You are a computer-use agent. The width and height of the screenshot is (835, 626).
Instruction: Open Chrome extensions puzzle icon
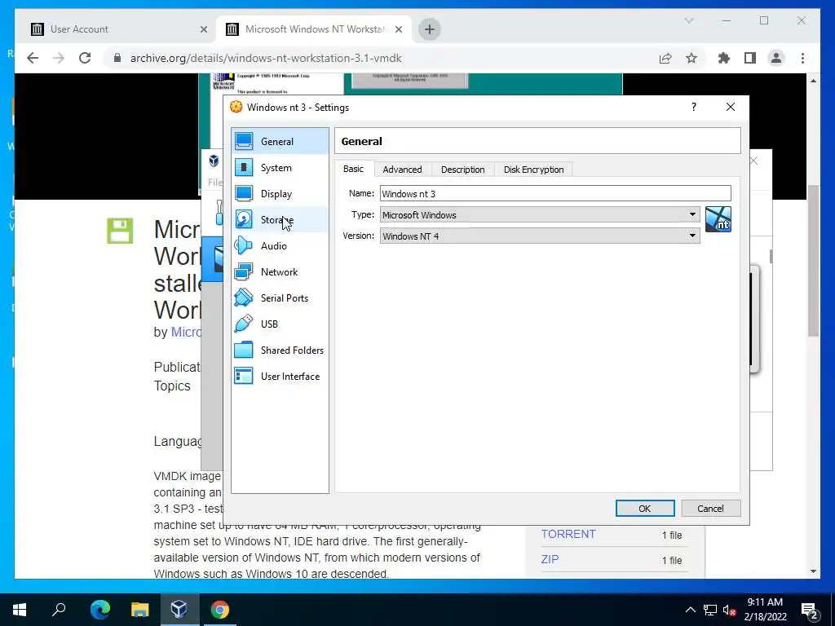tap(724, 58)
